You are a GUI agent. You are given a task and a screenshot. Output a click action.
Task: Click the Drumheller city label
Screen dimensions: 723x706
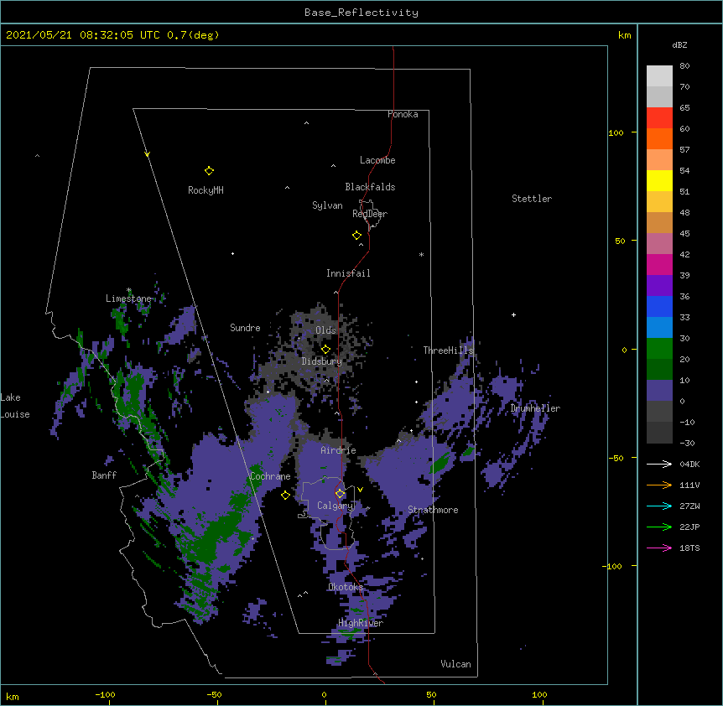pyautogui.click(x=535, y=408)
